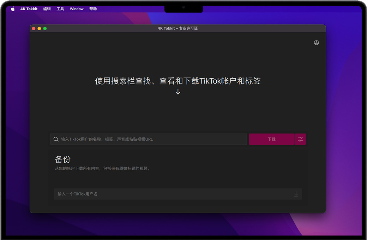The image size is (367, 240).
Task: Click the download arrow in backup field
Action: [x=296, y=194]
